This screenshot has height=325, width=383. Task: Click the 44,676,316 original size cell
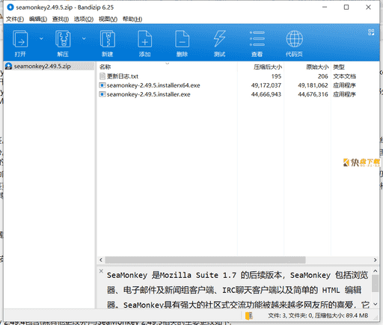(x=313, y=94)
